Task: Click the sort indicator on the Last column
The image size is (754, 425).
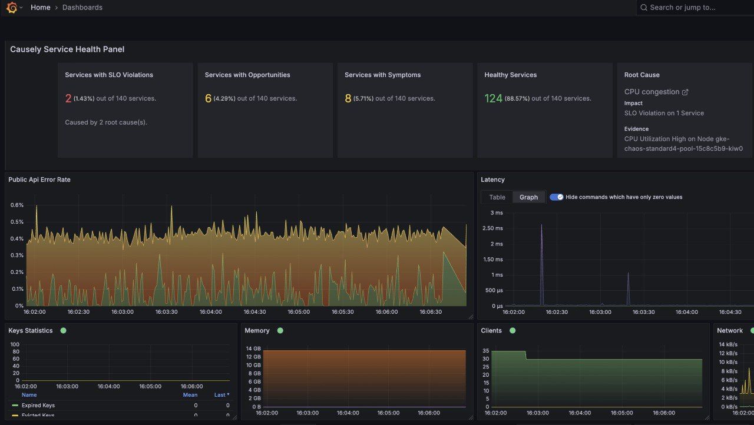Action: [x=226, y=394]
